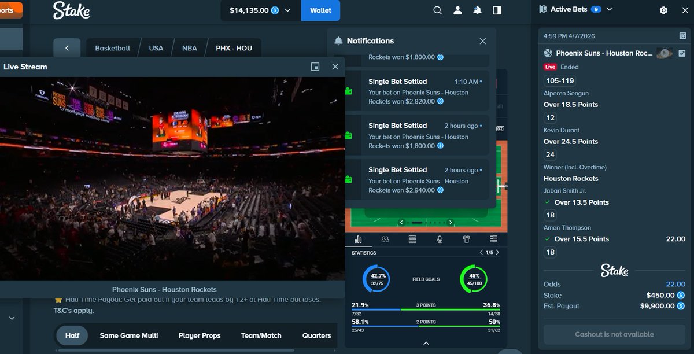Screen dimensions: 694x354
Task: Click Houston Rockets winner selection
Action: 571,179
